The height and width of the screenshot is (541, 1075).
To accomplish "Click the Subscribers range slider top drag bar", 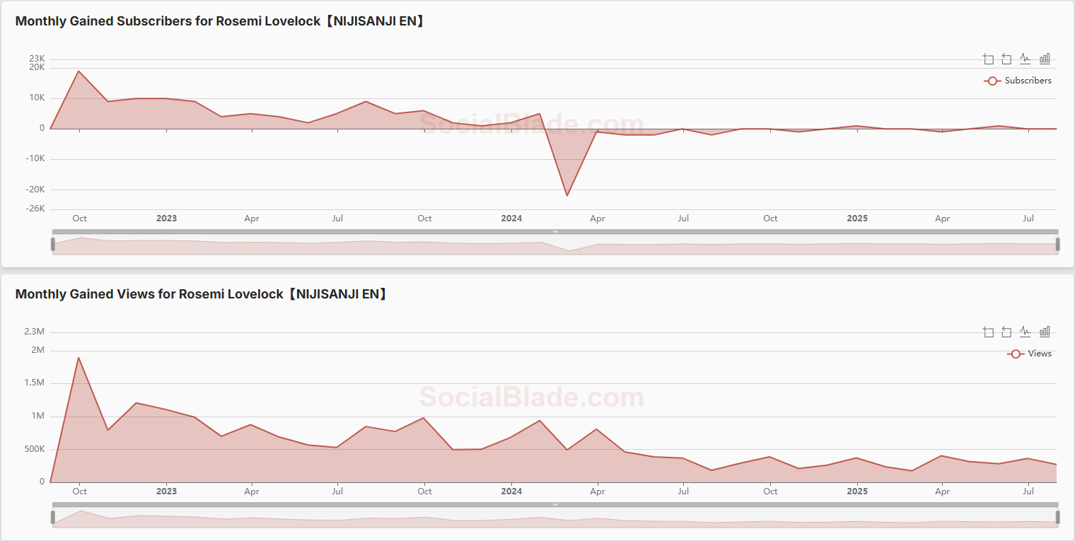I will click(x=555, y=232).
